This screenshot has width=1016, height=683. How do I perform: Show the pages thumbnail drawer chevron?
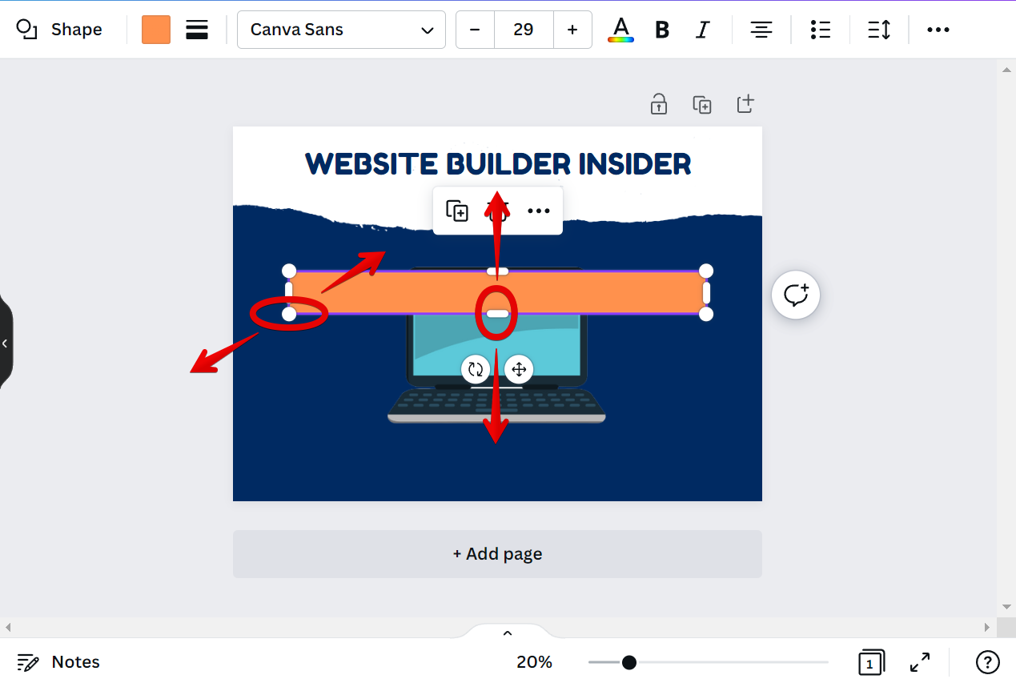pyautogui.click(x=508, y=633)
